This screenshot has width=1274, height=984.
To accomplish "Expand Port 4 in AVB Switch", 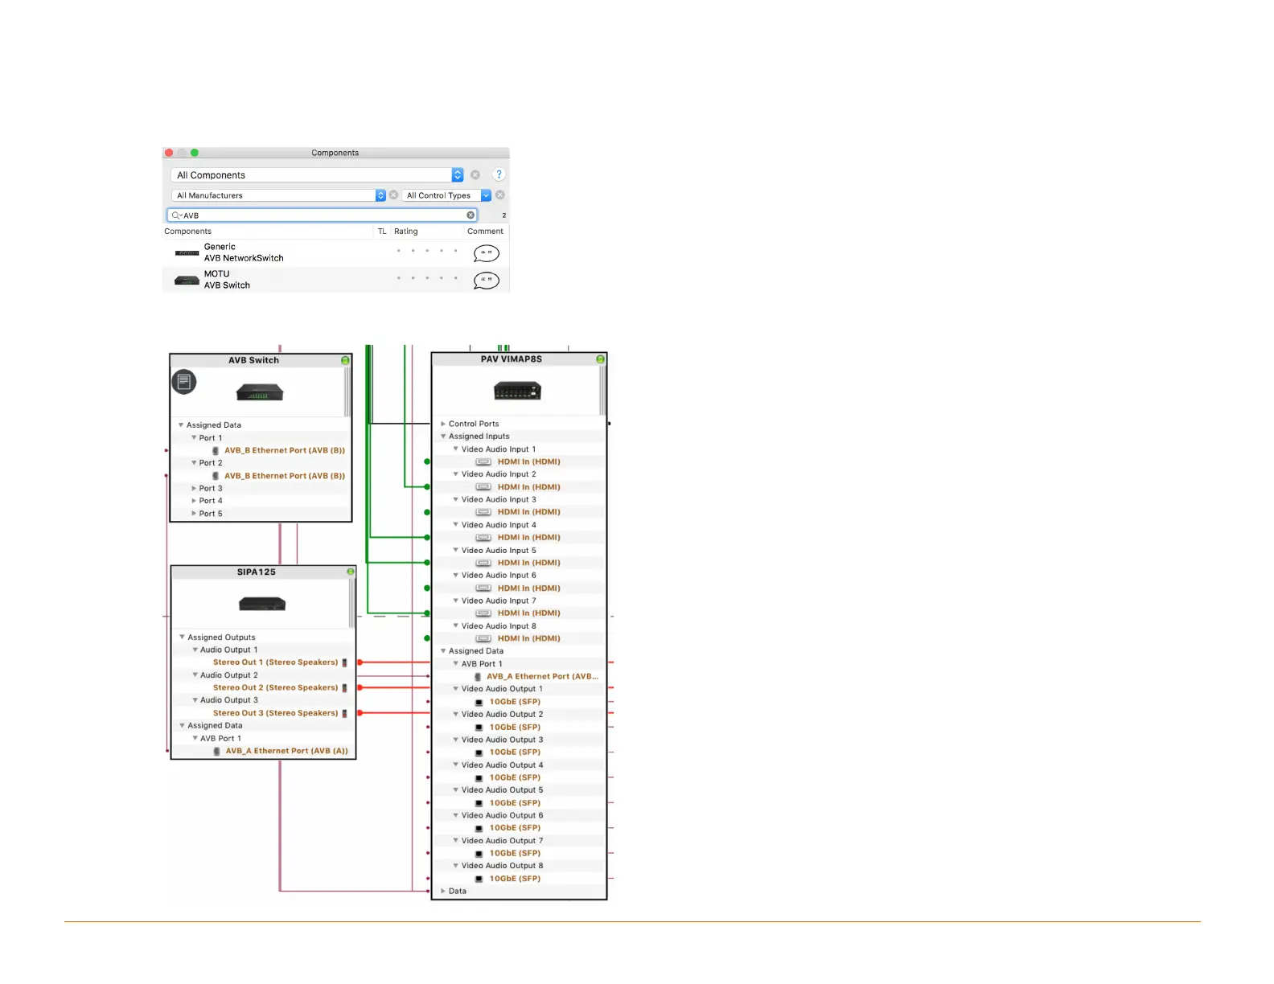I will point(194,501).
